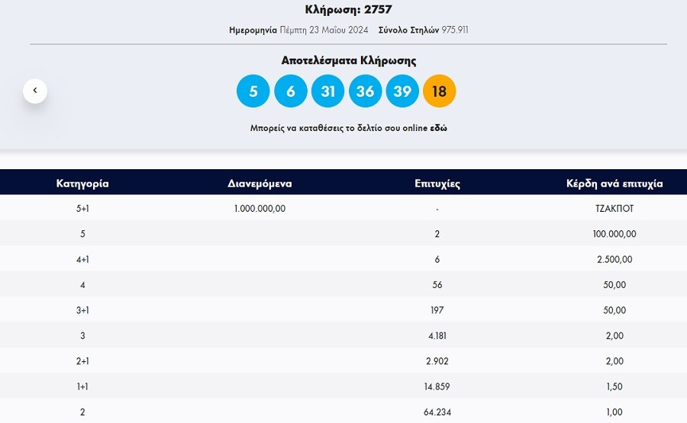The height and width of the screenshot is (423, 687).
Task: Select the prize value 1,50
Action: (x=614, y=386)
